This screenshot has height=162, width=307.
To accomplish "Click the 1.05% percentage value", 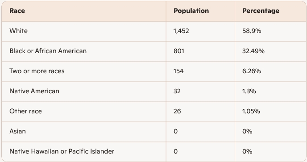I will [x=251, y=111].
